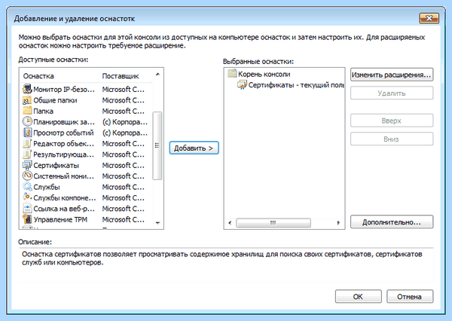
Task: Select Монитор IP-безо... in available snap-ins
Action: pyautogui.click(x=87, y=90)
